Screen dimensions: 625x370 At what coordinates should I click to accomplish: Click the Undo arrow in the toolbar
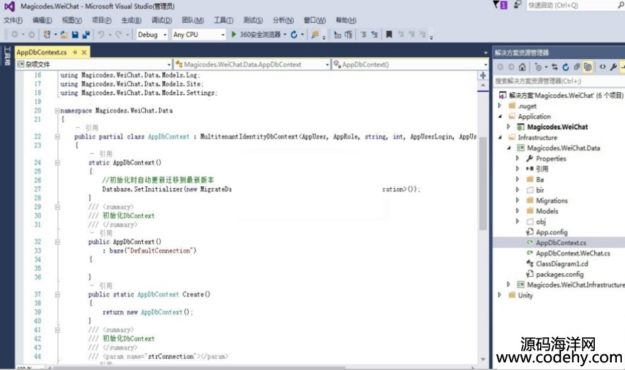pyautogui.click(x=101, y=35)
